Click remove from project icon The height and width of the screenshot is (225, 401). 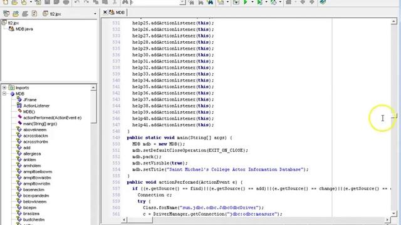(25, 14)
